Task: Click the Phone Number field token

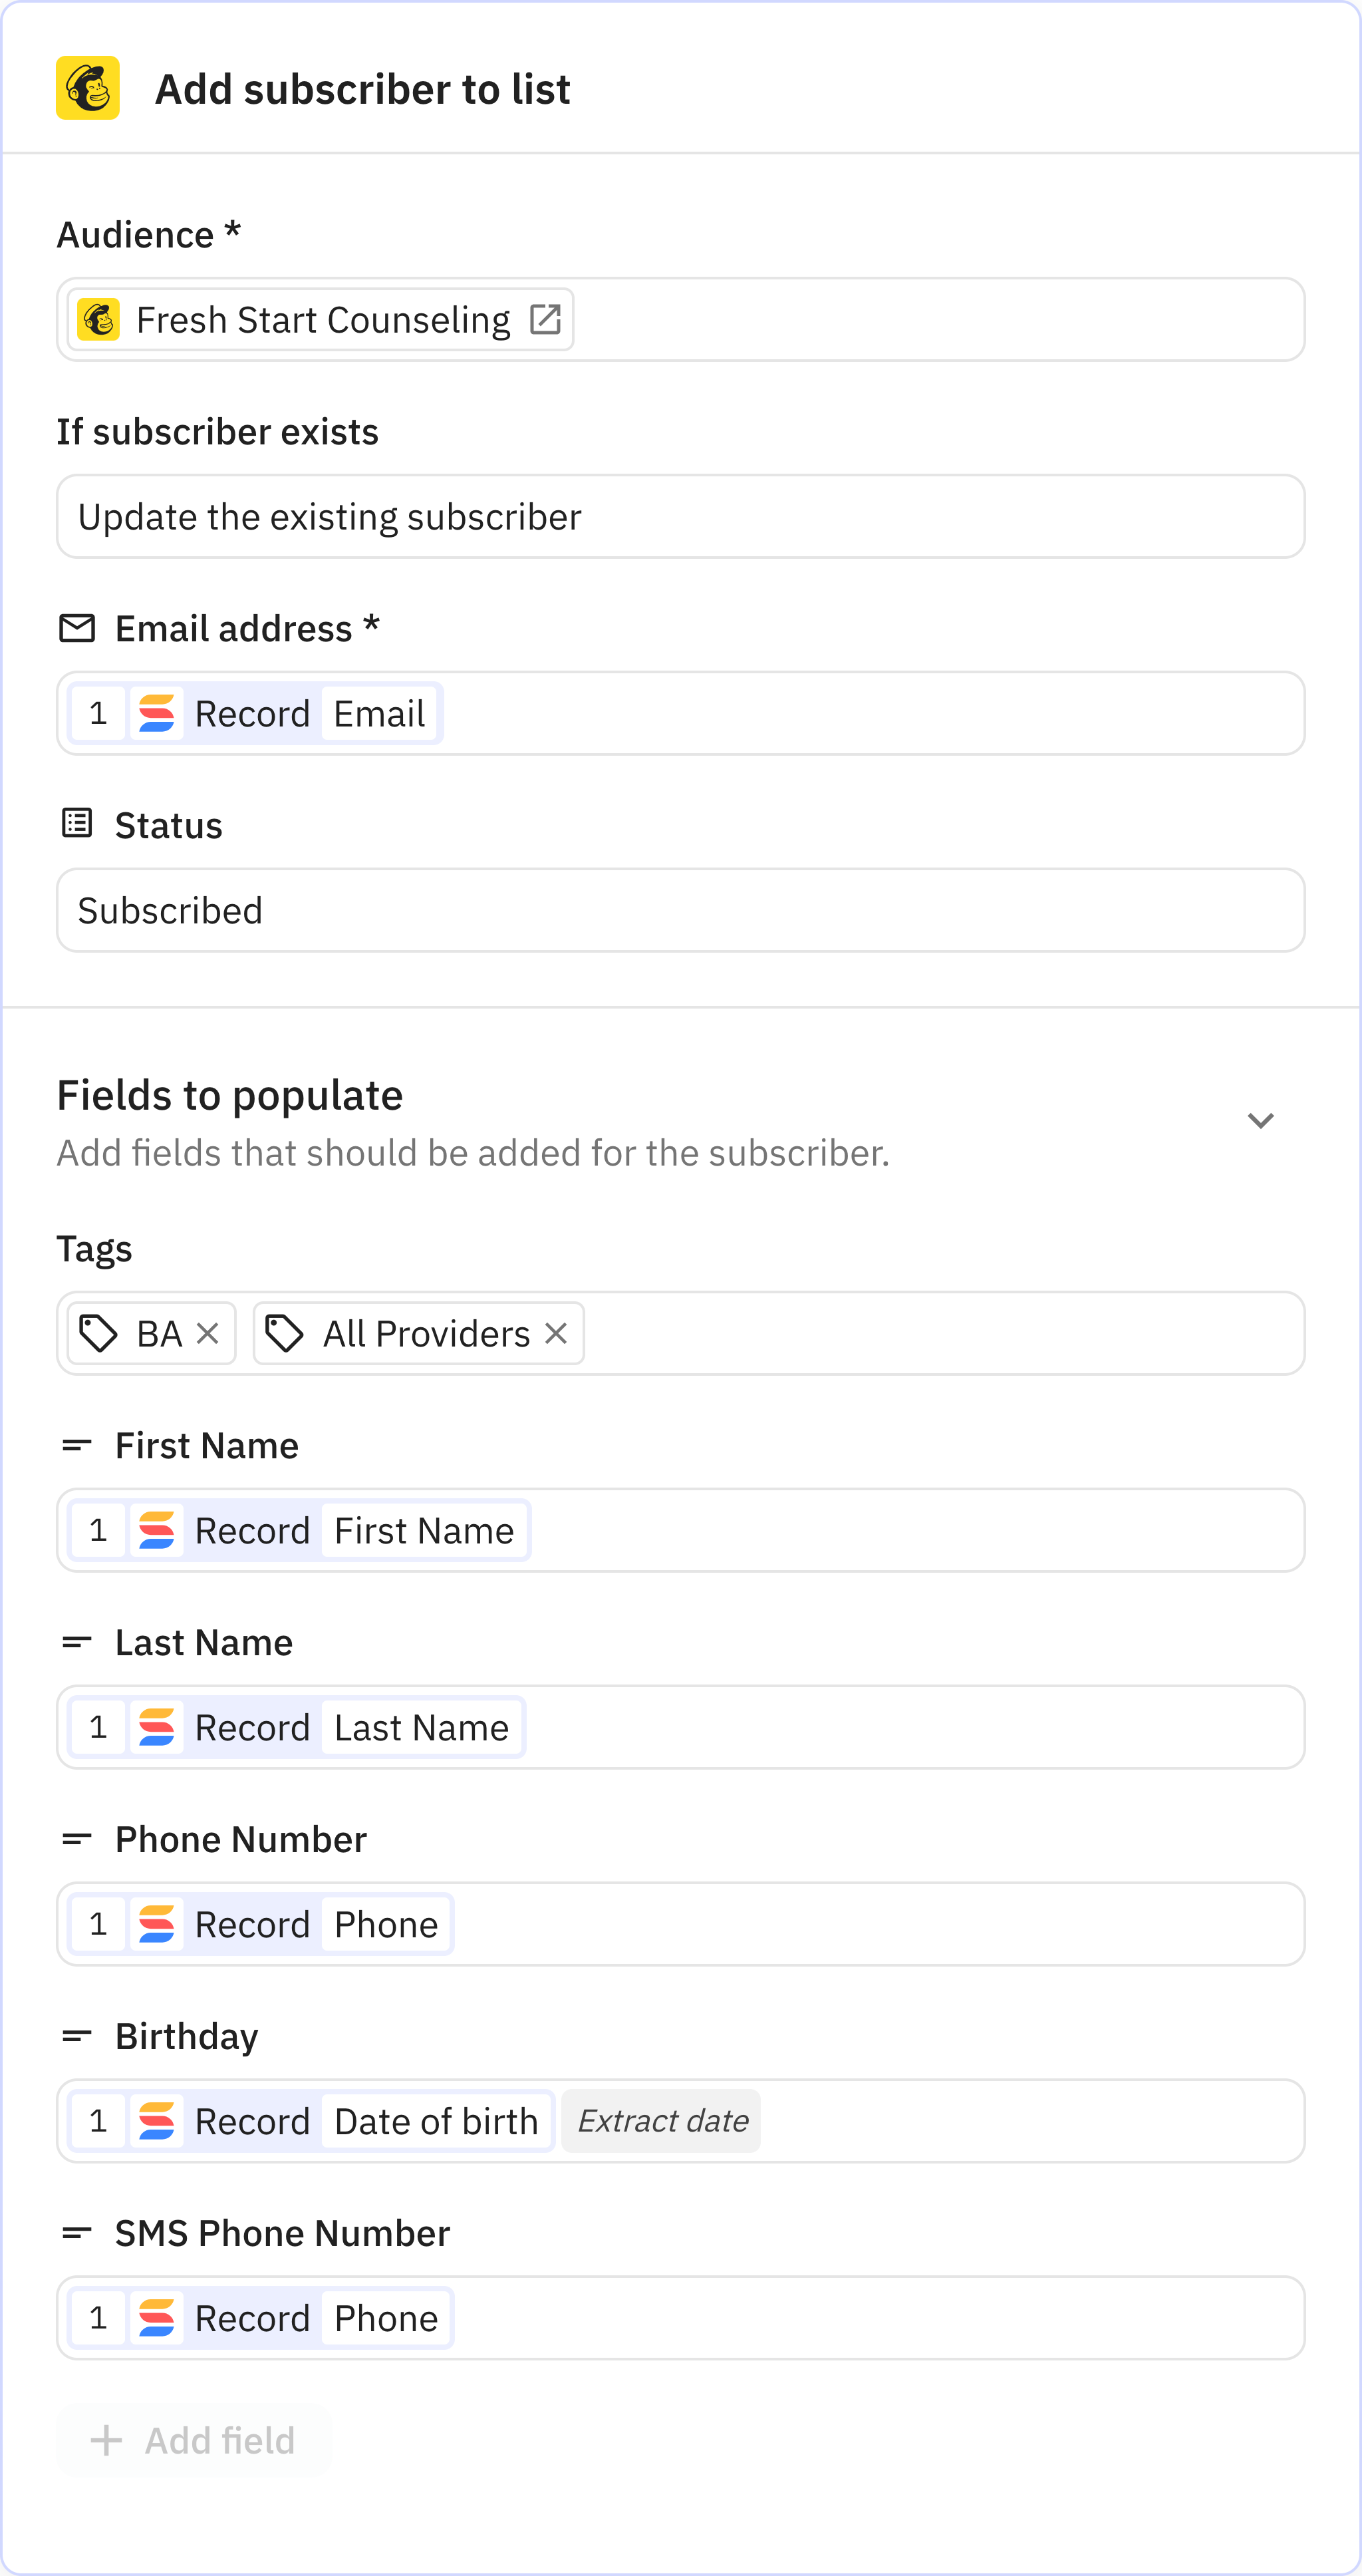Action: pyautogui.click(x=262, y=1924)
